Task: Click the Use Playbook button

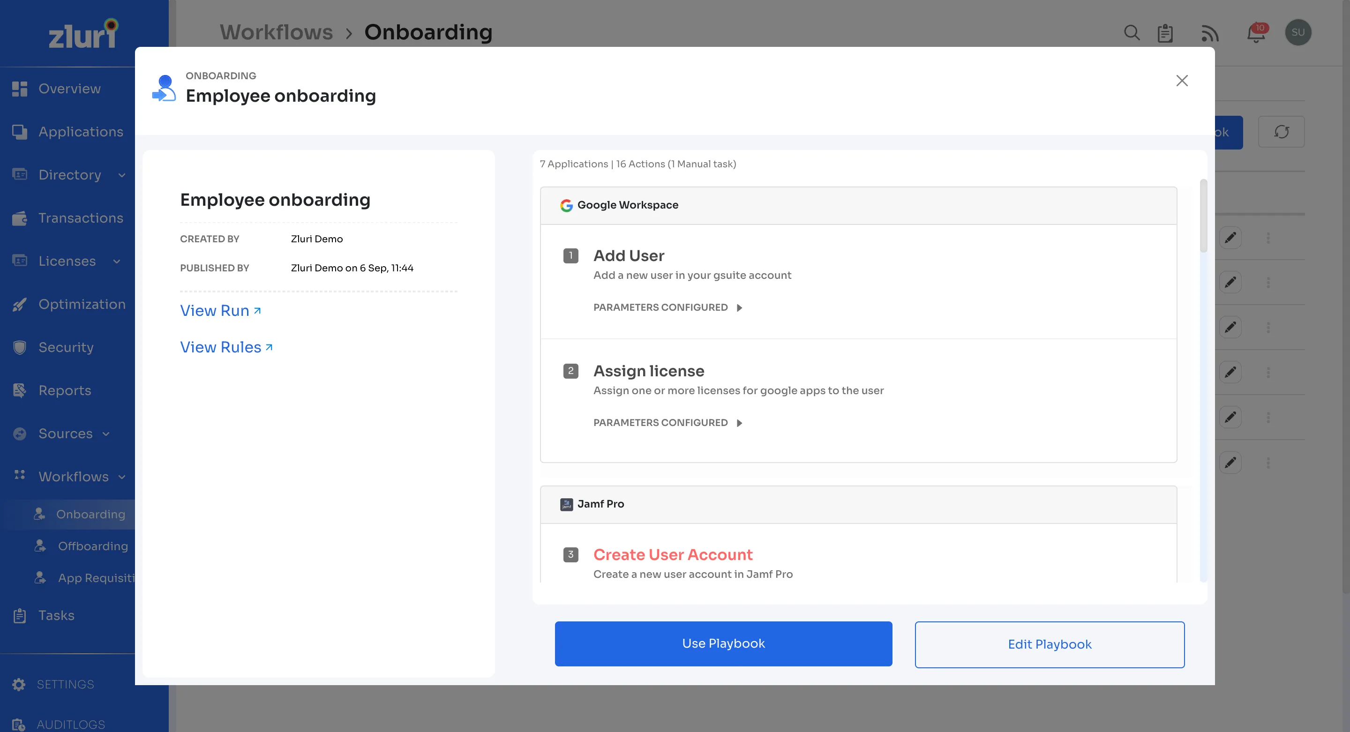Action: [x=723, y=643]
